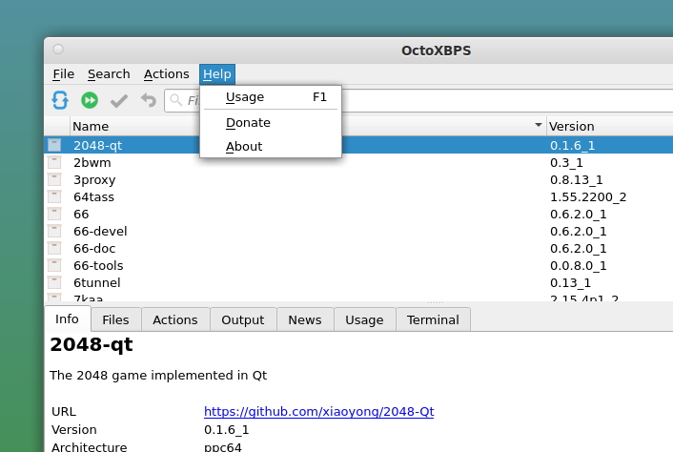Switch to the Output tab
673x452 pixels.
(x=243, y=319)
